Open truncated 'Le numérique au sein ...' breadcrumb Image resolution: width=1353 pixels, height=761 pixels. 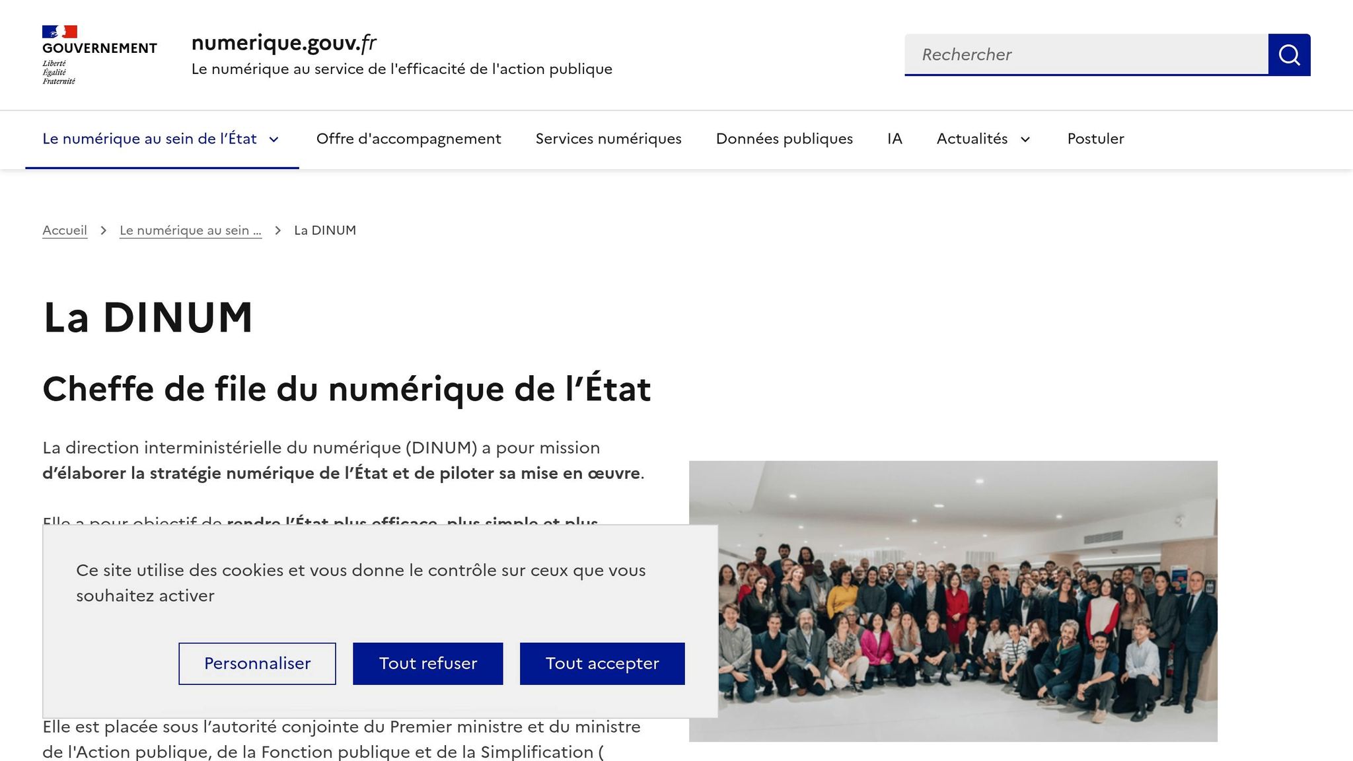pos(190,231)
